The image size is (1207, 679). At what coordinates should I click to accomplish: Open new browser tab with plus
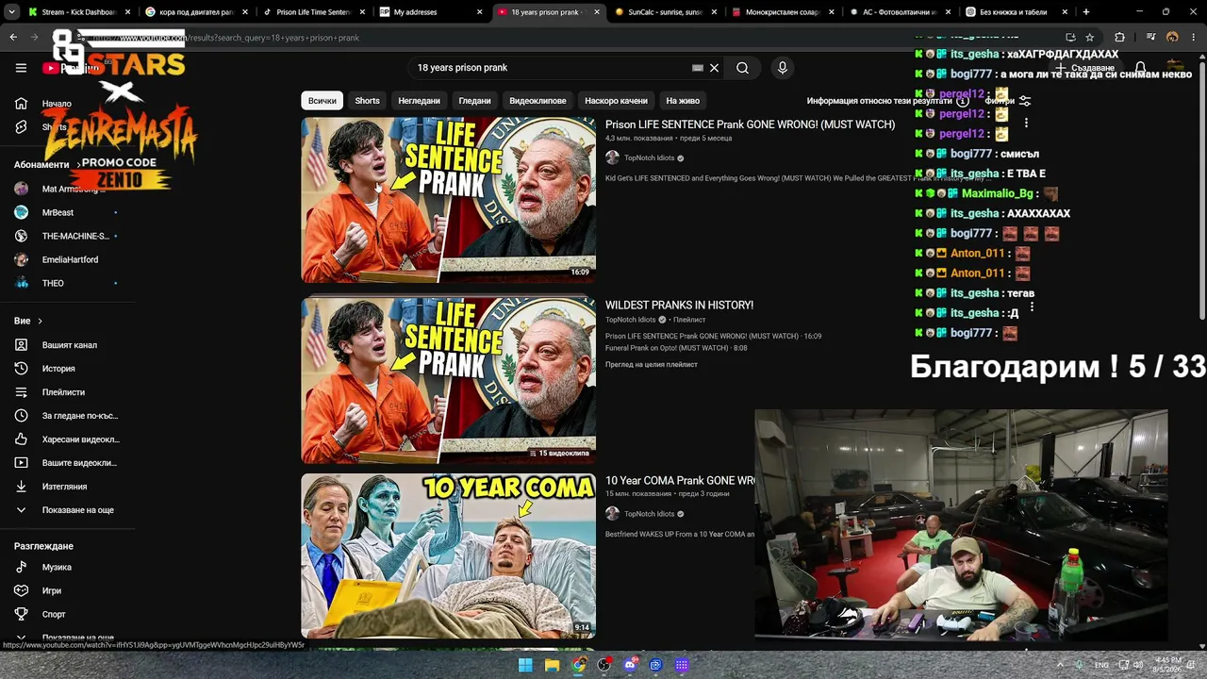click(x=1086, y=12)
